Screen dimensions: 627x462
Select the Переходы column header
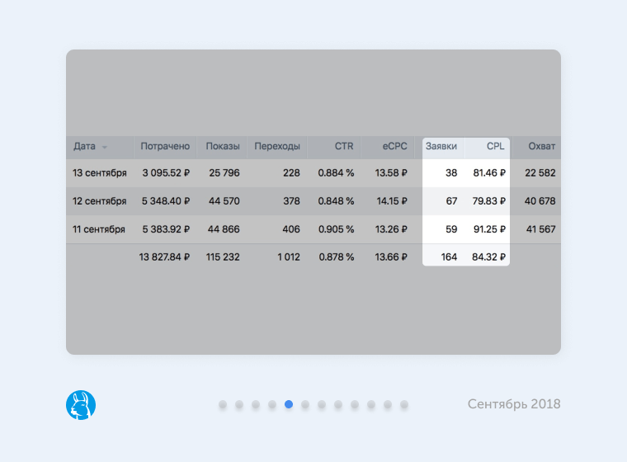pos(277,147)
